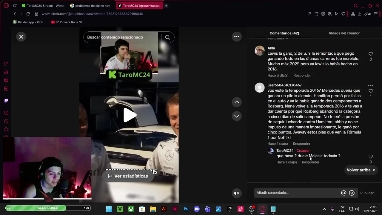Go to next video with down chevron

pyautogui.click(x=237, y=116)
